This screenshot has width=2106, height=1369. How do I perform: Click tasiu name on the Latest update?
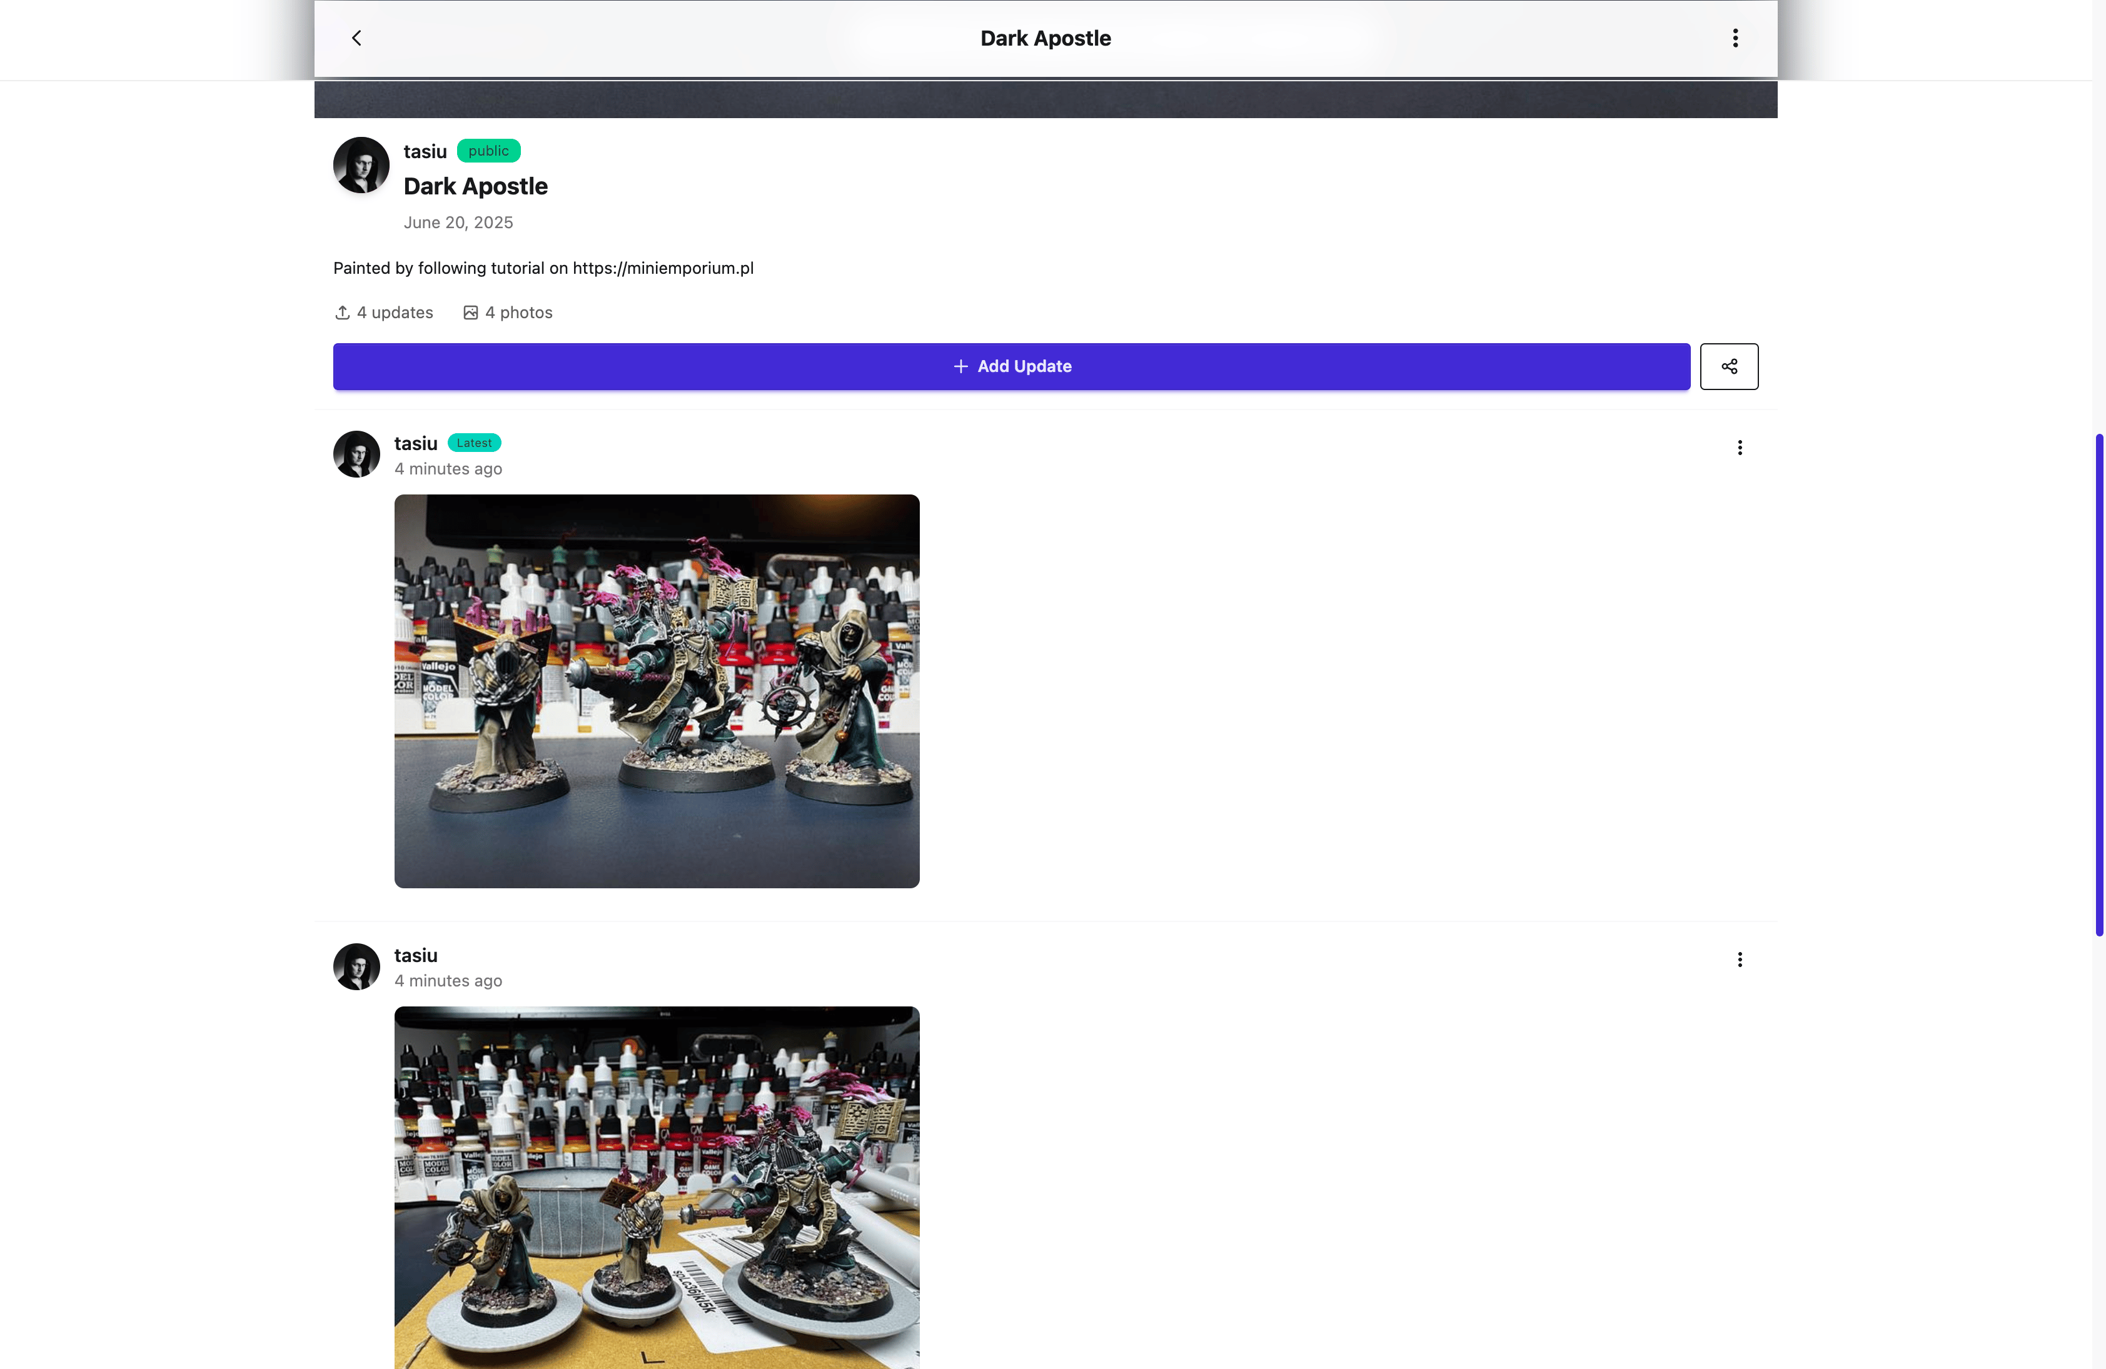tap(416, 443)
